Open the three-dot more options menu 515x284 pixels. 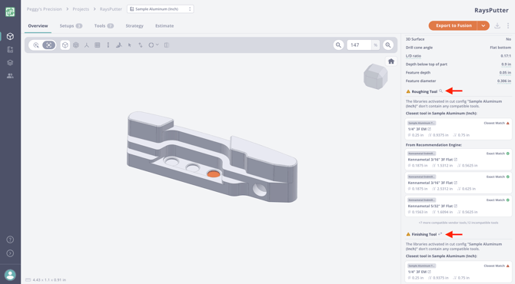(x=508, y=25)
